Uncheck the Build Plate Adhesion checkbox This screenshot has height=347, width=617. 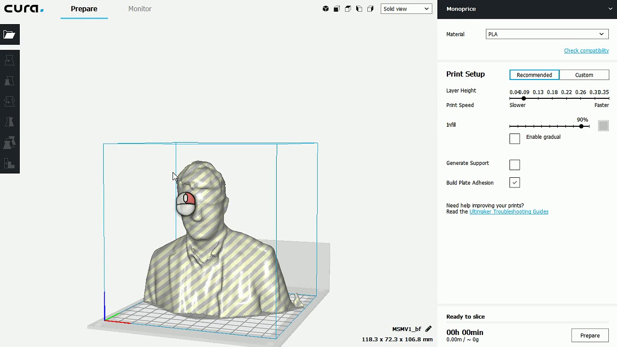click(515, 183)
